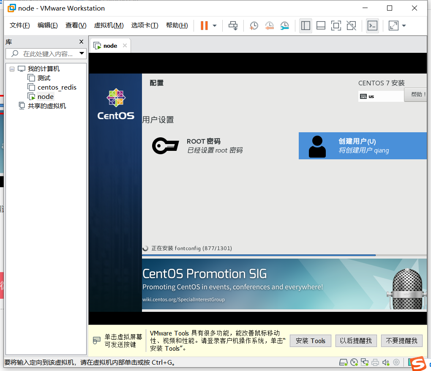Click the VMware Workstation title bar icon
This screenshot has width=431, height=371.
pos(11,8)
